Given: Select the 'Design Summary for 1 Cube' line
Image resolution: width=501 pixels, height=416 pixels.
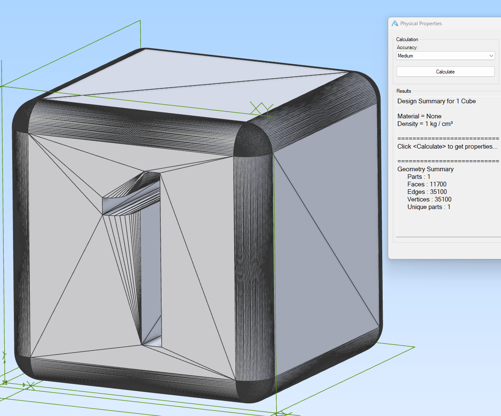Looking at the screenshot, I should (436, 101).
